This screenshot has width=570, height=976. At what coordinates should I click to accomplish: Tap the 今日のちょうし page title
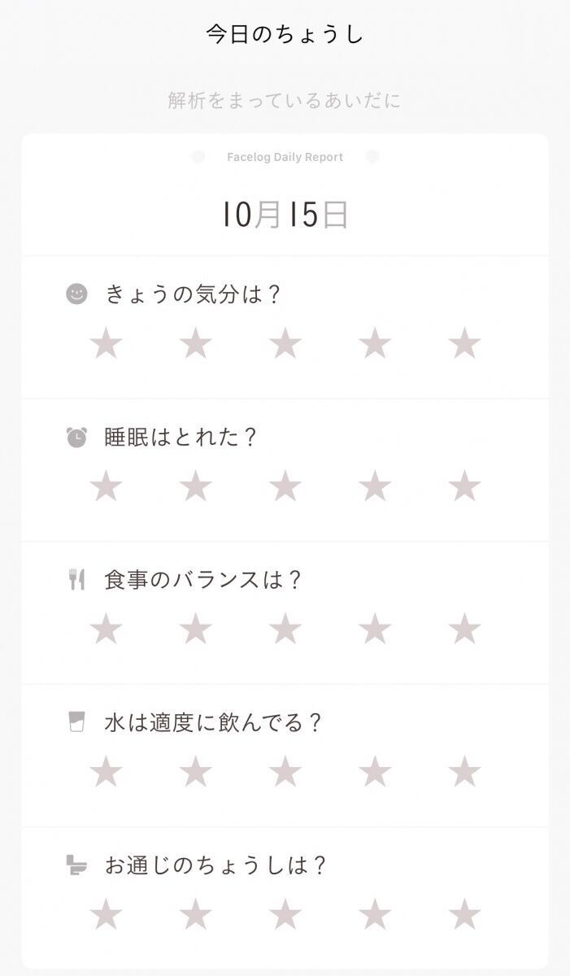click(285, 34)
